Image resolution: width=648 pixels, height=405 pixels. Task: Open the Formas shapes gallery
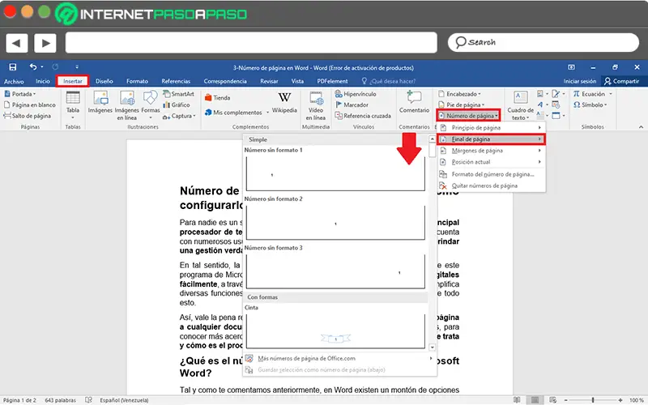151,105
